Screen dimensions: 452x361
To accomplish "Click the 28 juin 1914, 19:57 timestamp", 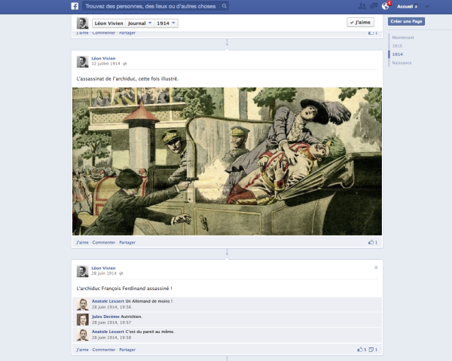I will point(111,323).
